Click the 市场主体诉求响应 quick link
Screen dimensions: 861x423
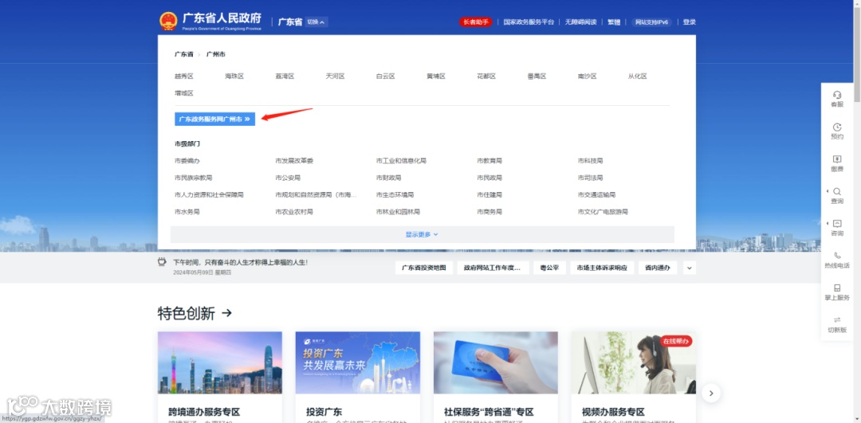coord(602,268)
